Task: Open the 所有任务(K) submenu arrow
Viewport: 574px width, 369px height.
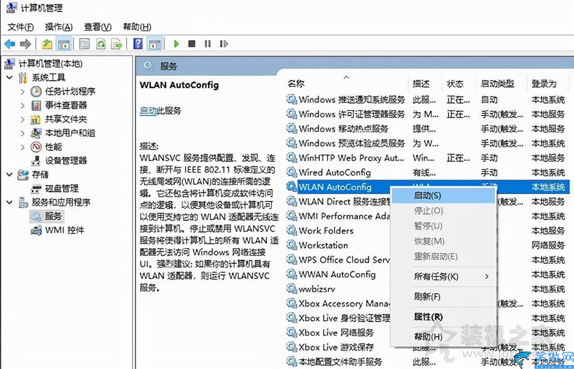Action: [x=487, y=277]
